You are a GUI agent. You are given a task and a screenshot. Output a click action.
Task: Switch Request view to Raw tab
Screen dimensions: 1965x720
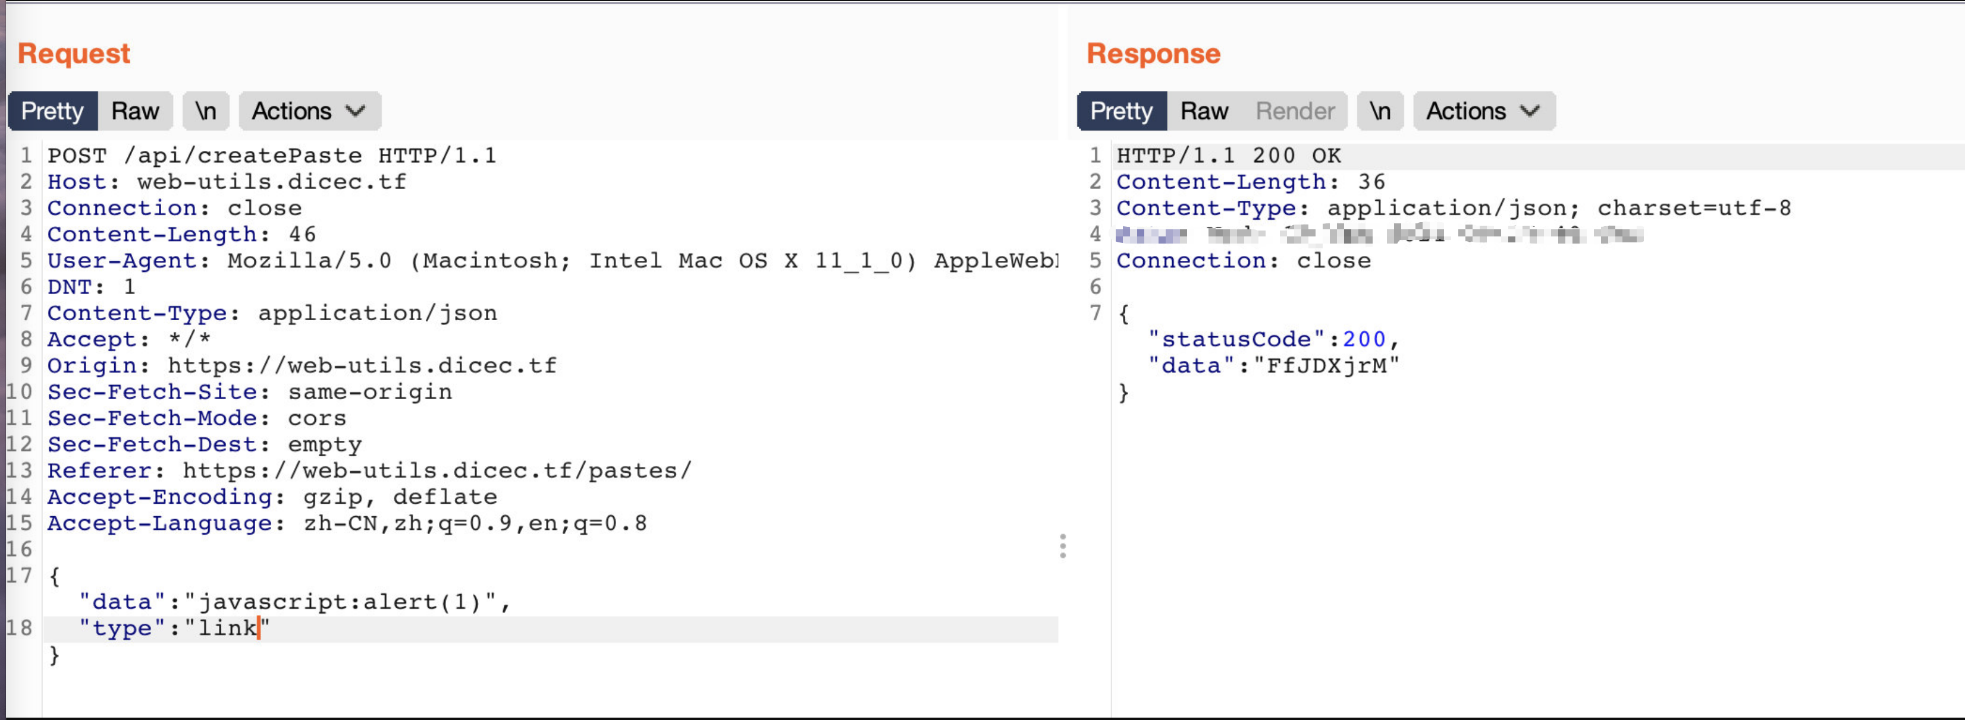click(134, 111)
